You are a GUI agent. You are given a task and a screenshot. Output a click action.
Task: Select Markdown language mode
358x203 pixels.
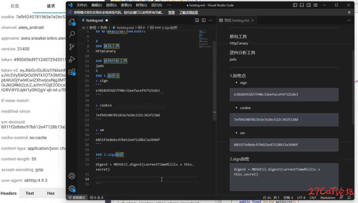328,197
